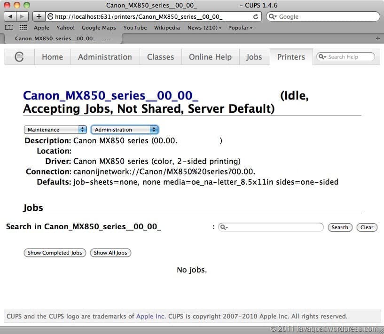Click the browser Forward arrow button
The image size is (384, 334).
[22, 16]
